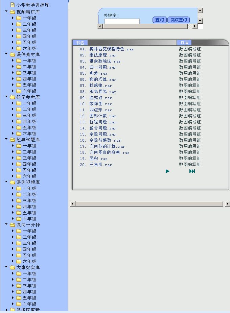Select 三年级 under 经典试题库
The width and height of the screenshot is (230, 313).
tap(29, 158)
